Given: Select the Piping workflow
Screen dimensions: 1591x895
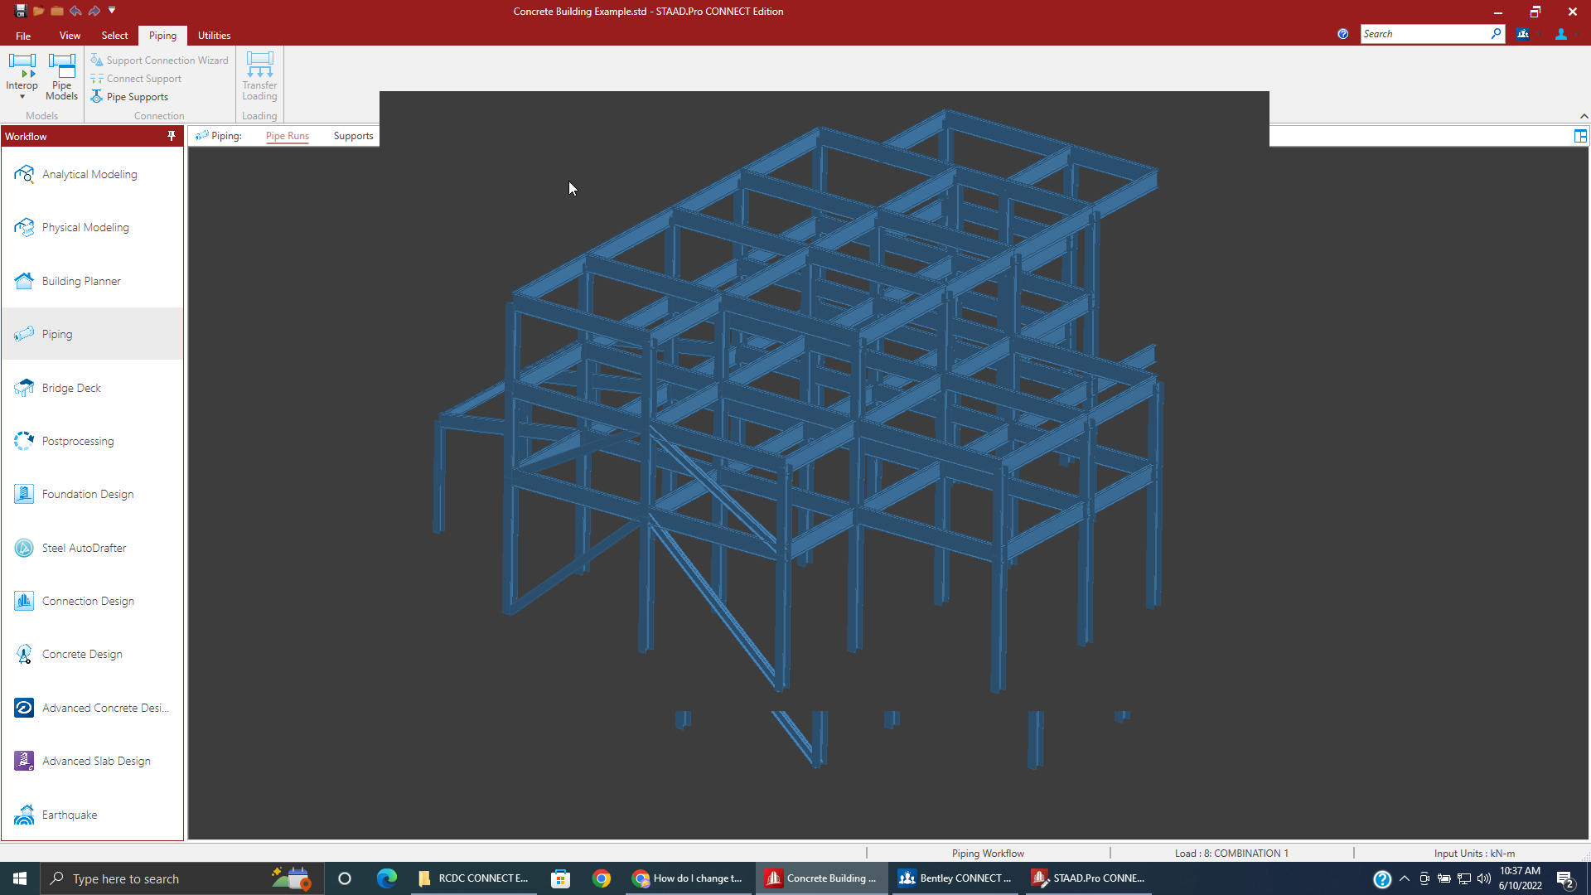Looking at the screenshot, I should point(92,334).
